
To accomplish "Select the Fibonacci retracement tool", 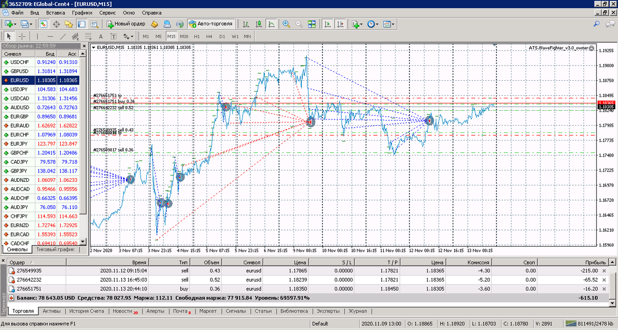I will pyautogui.click(x=88, y=37).
